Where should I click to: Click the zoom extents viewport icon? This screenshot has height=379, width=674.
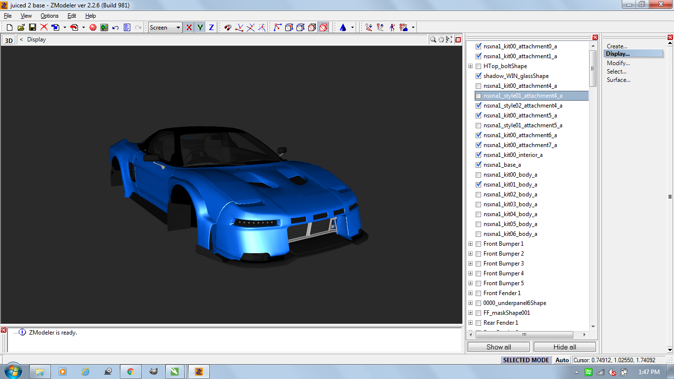(x=449, y=39)
